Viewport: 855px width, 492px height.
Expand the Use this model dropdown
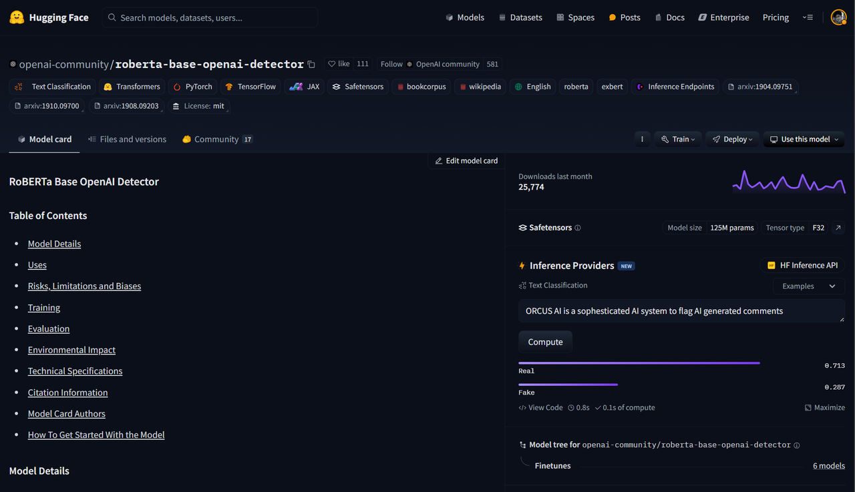[x=804, y=139]
